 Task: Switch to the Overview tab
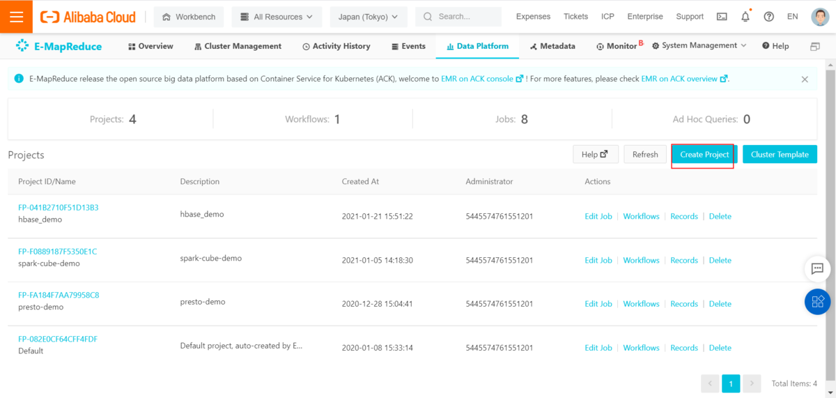pos(150,46)
